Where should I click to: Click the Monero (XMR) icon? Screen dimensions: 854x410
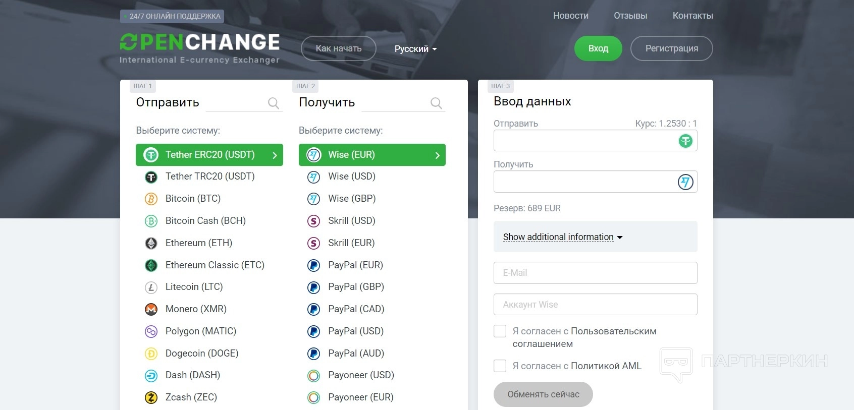(151, 309)
